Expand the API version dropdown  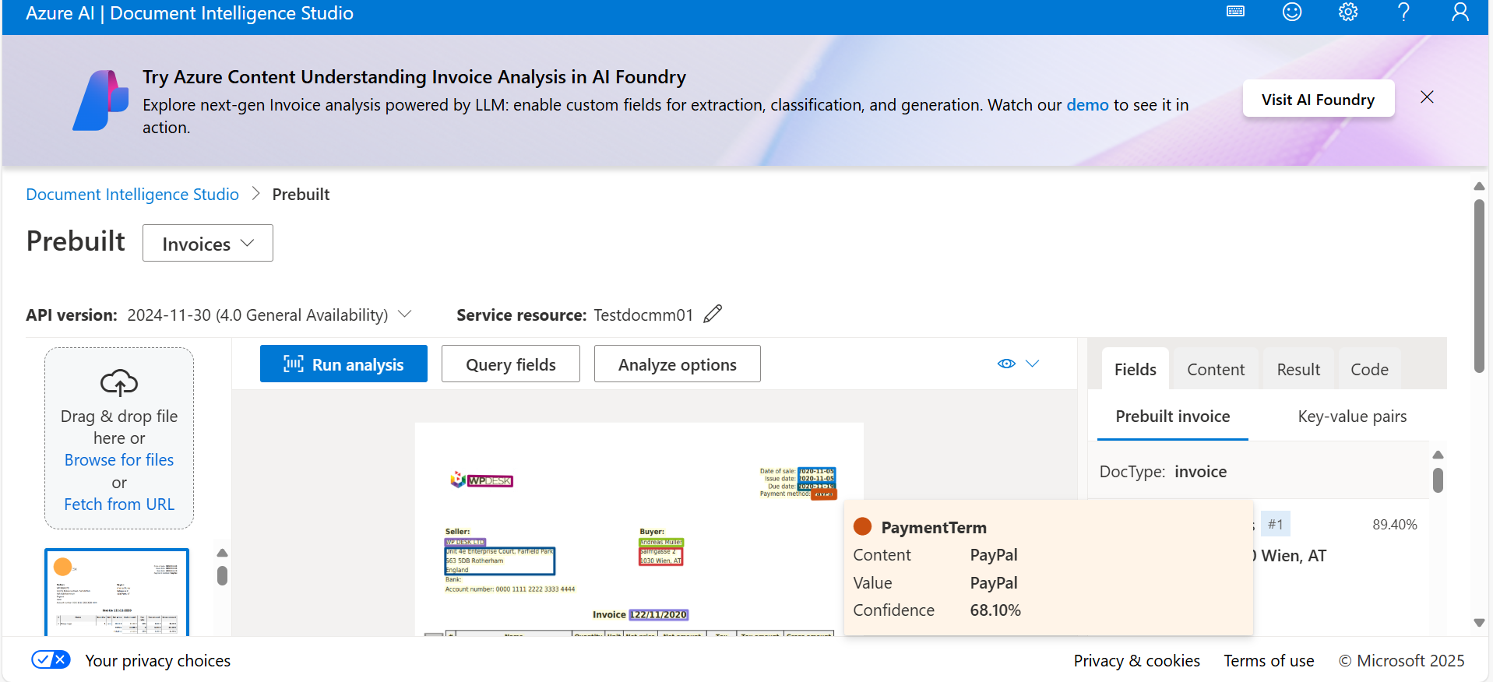(x=404, y=314)
